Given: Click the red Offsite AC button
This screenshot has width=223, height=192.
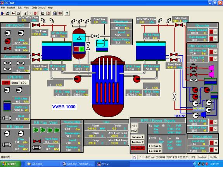Looking at the screenshot, I should (x=138, y=148).
